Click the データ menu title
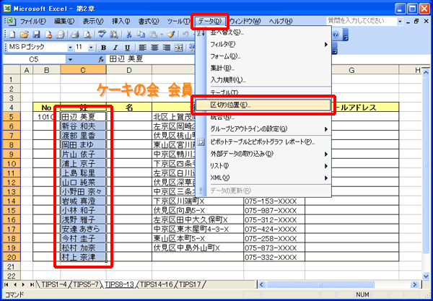 pos(210,21)
